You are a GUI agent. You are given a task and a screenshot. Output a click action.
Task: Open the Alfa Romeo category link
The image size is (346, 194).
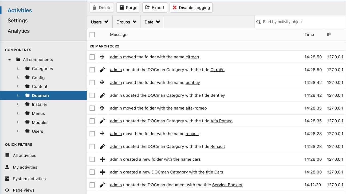[x=221, y=121]
